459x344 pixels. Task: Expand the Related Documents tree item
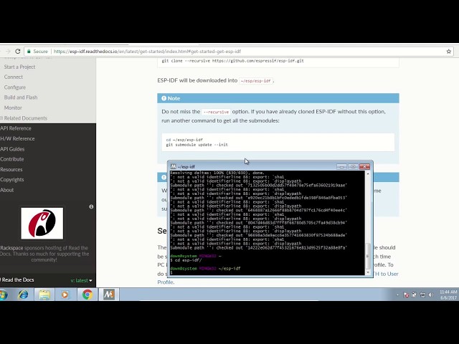pos(1,118)
